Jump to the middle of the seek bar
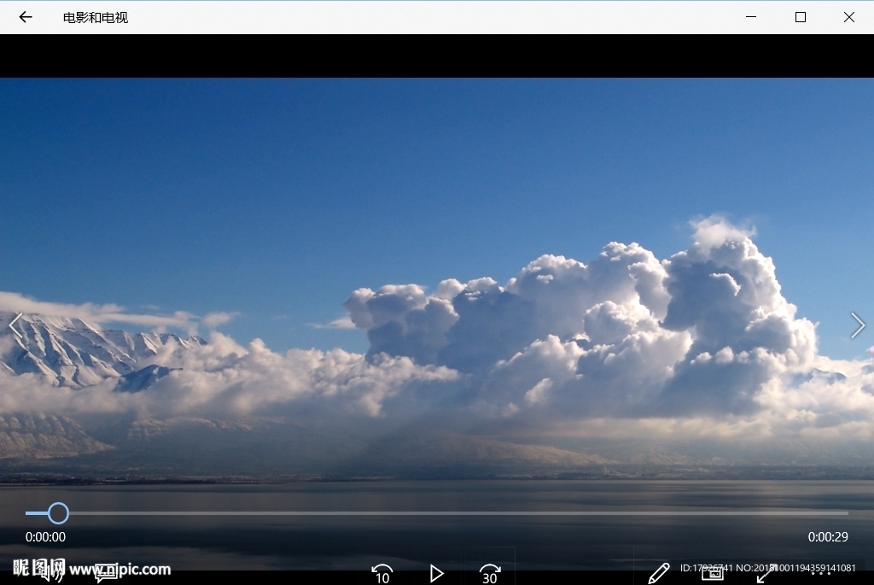874x585 pixels. tap(437, 513)
